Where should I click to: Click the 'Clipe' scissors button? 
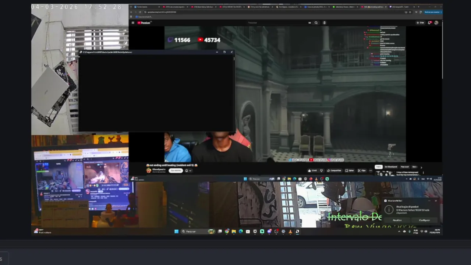pyautogui.click(x=362, y=170)
